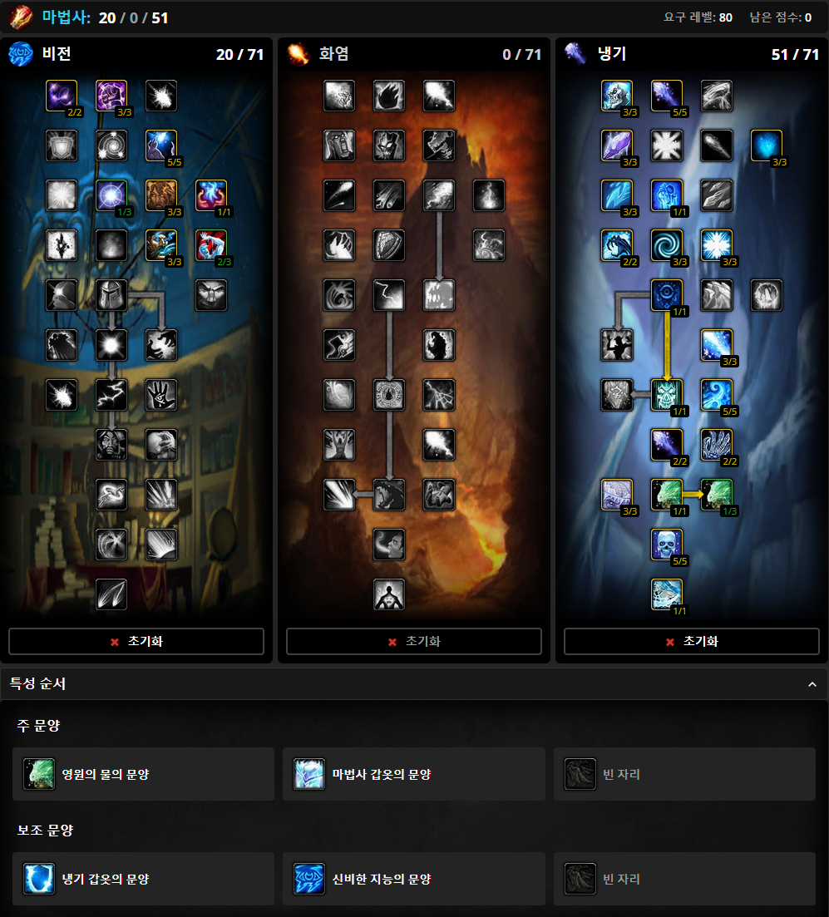Click the empty 빈 자리 slot under 주 문양
This screenshot has height=917, width=829.
684,774
